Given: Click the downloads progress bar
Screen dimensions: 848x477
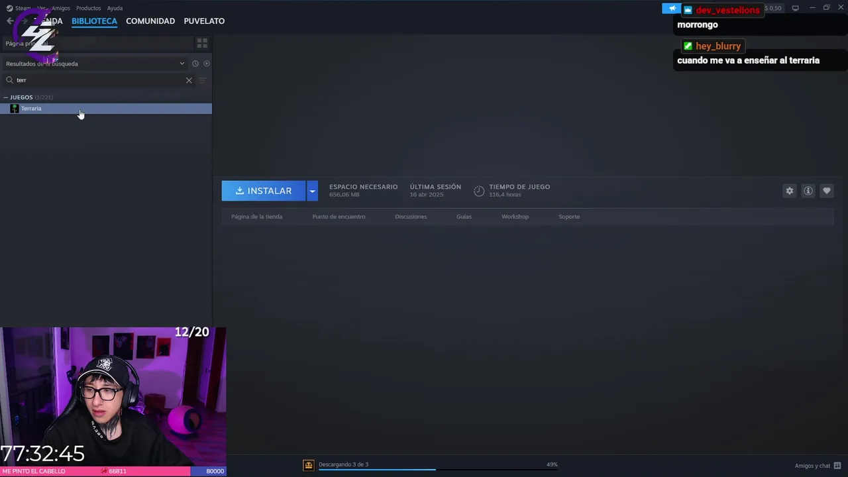Looking at the screenshot, I should coord(438,470).
